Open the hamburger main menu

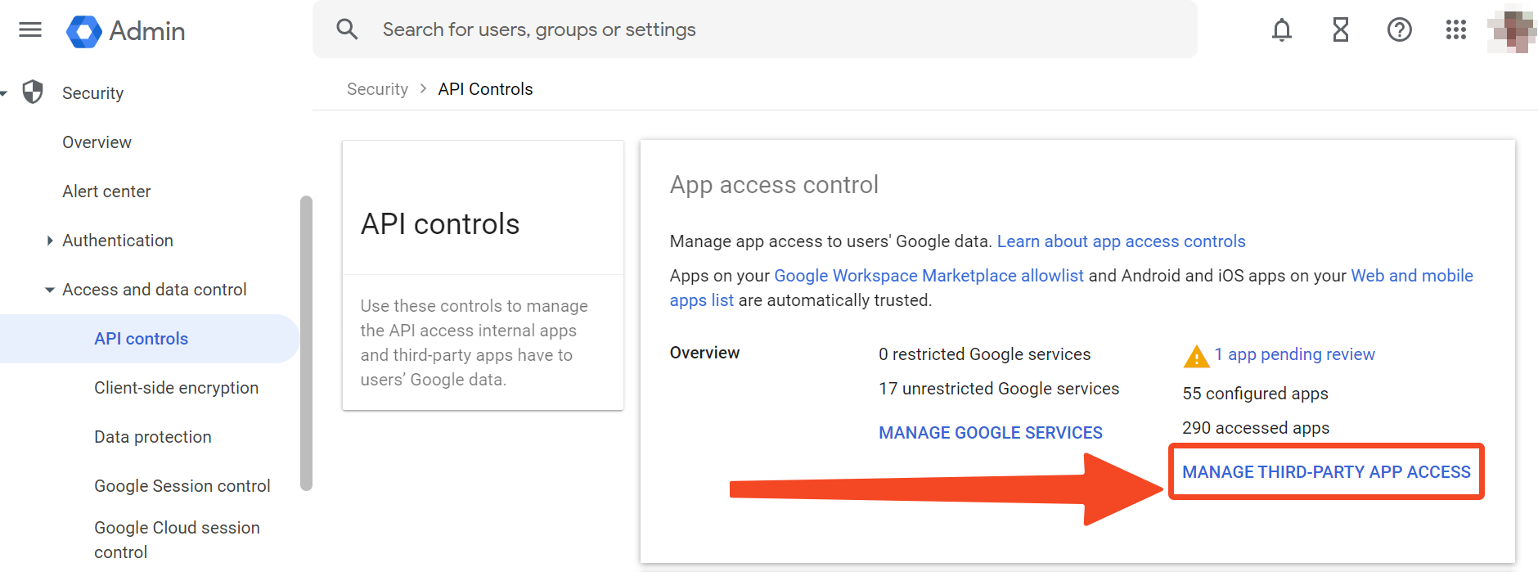[x=30, y=30]
